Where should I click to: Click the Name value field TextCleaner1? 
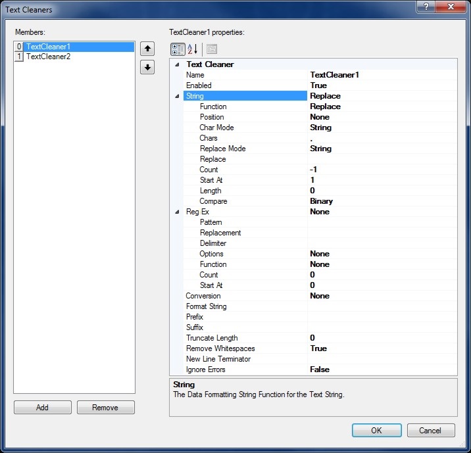click(x=334, y=75)
